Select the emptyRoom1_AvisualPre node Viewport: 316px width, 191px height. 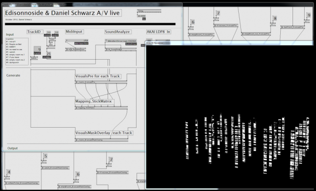coord(201,35)
